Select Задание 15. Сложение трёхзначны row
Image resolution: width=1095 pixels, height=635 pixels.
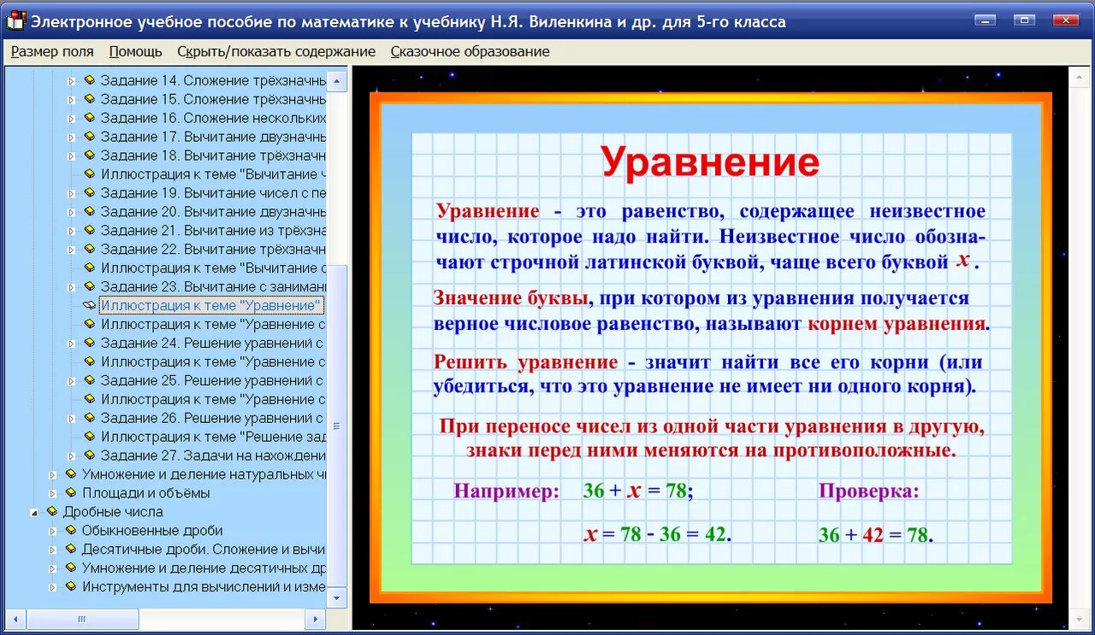coord(214,99)
